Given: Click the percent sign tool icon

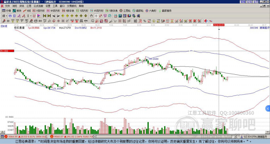Looking at the screenshot, I should [145, 21].
